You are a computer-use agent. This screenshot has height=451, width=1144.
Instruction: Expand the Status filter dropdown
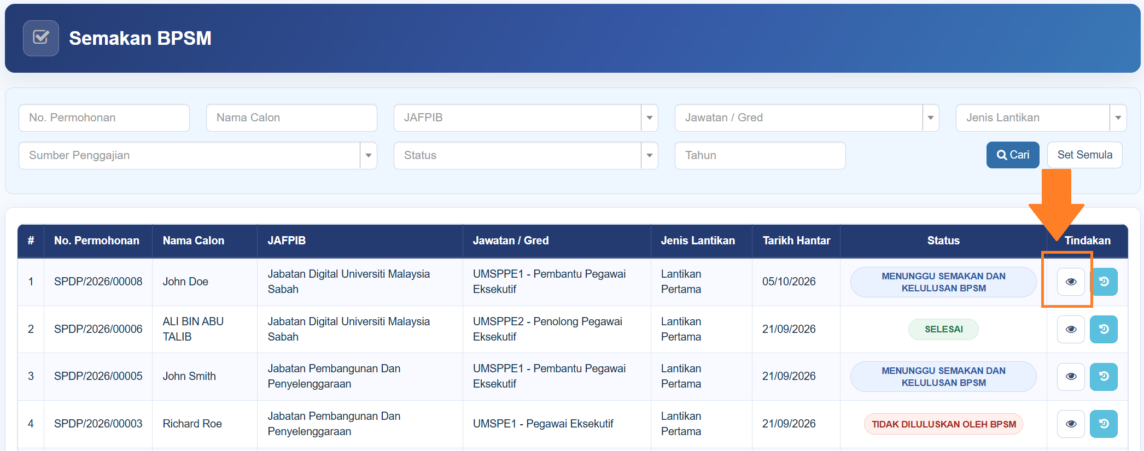526,155
